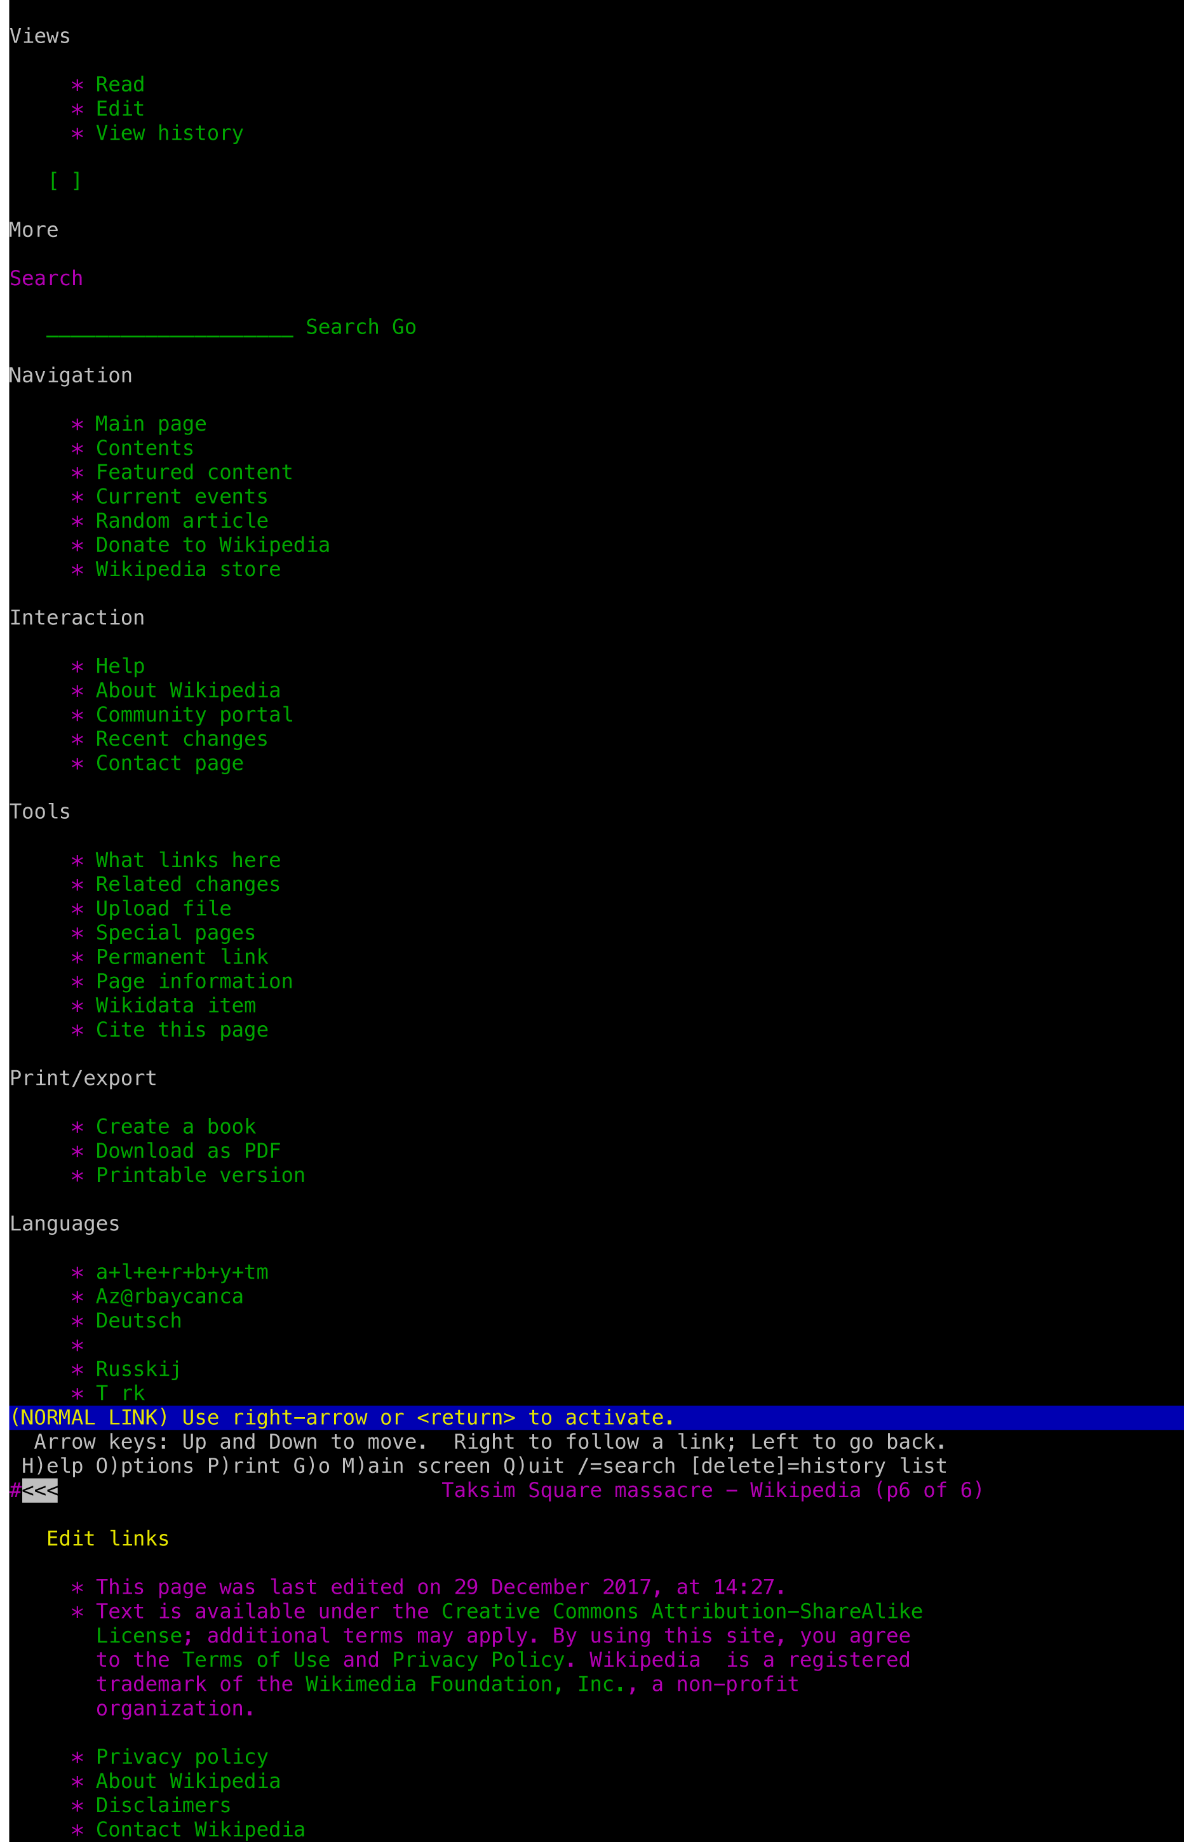
Task: Click the Go button
Action: point(403,326)
